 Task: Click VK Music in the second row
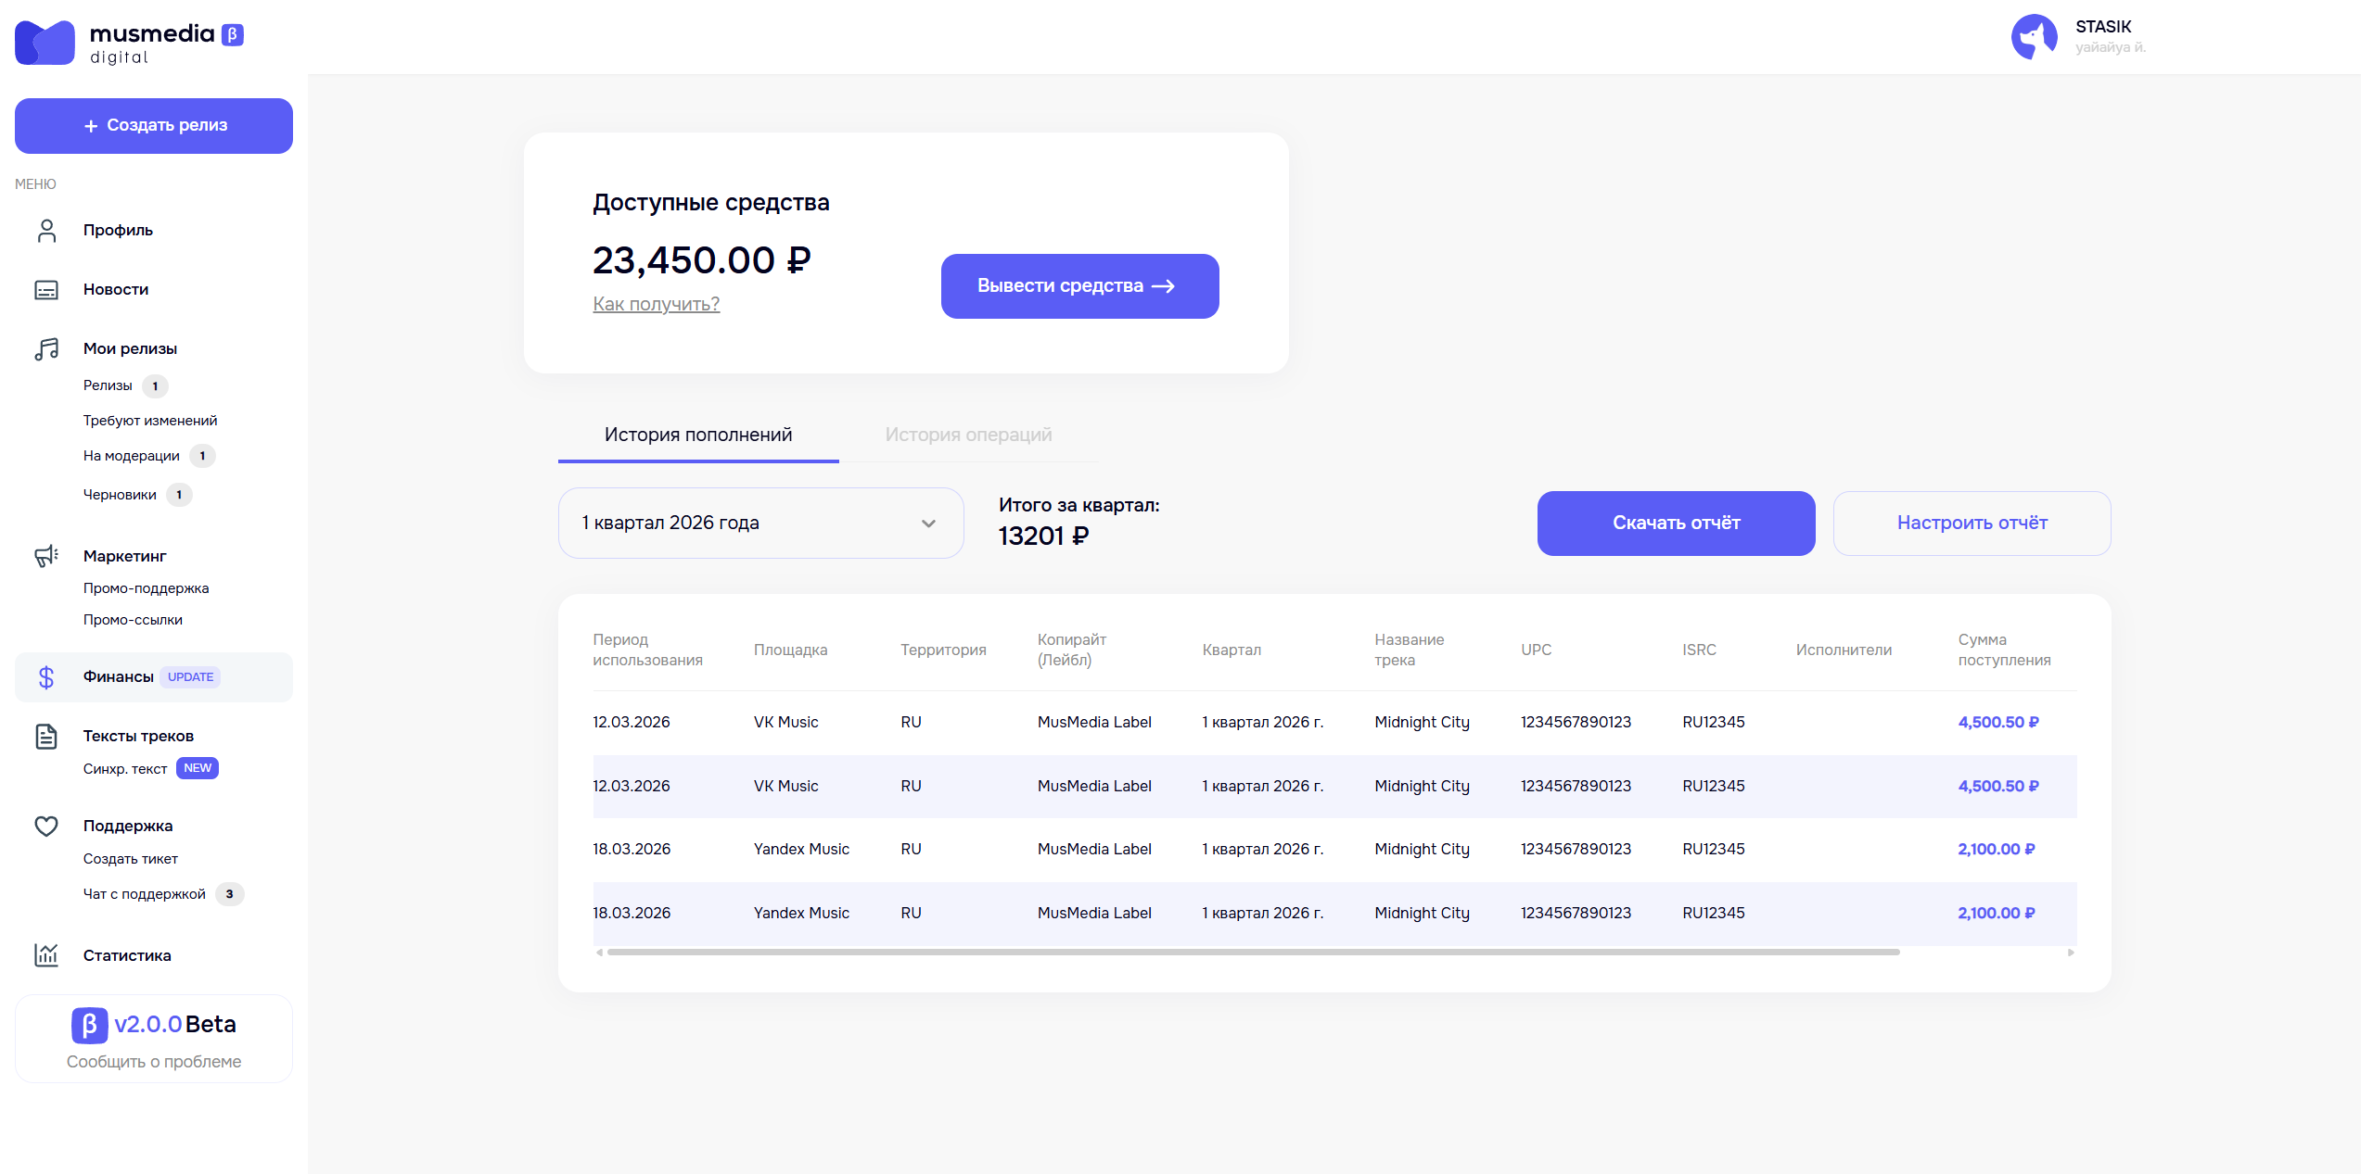(786, 787)
